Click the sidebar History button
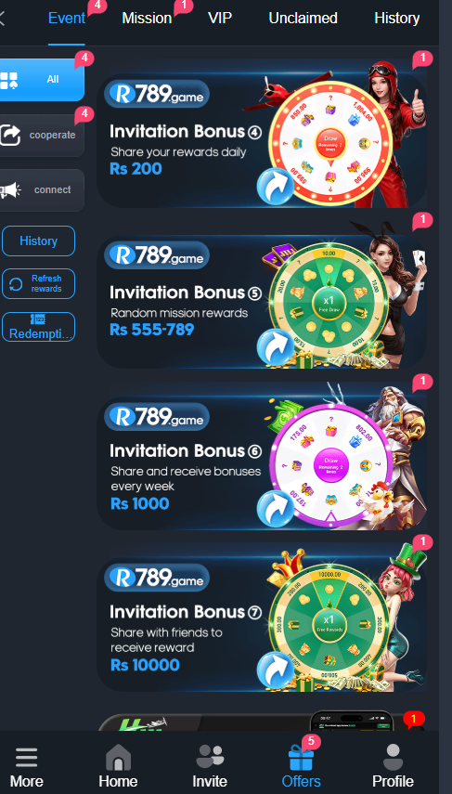 pyautogui.click(x=38, y=241)
